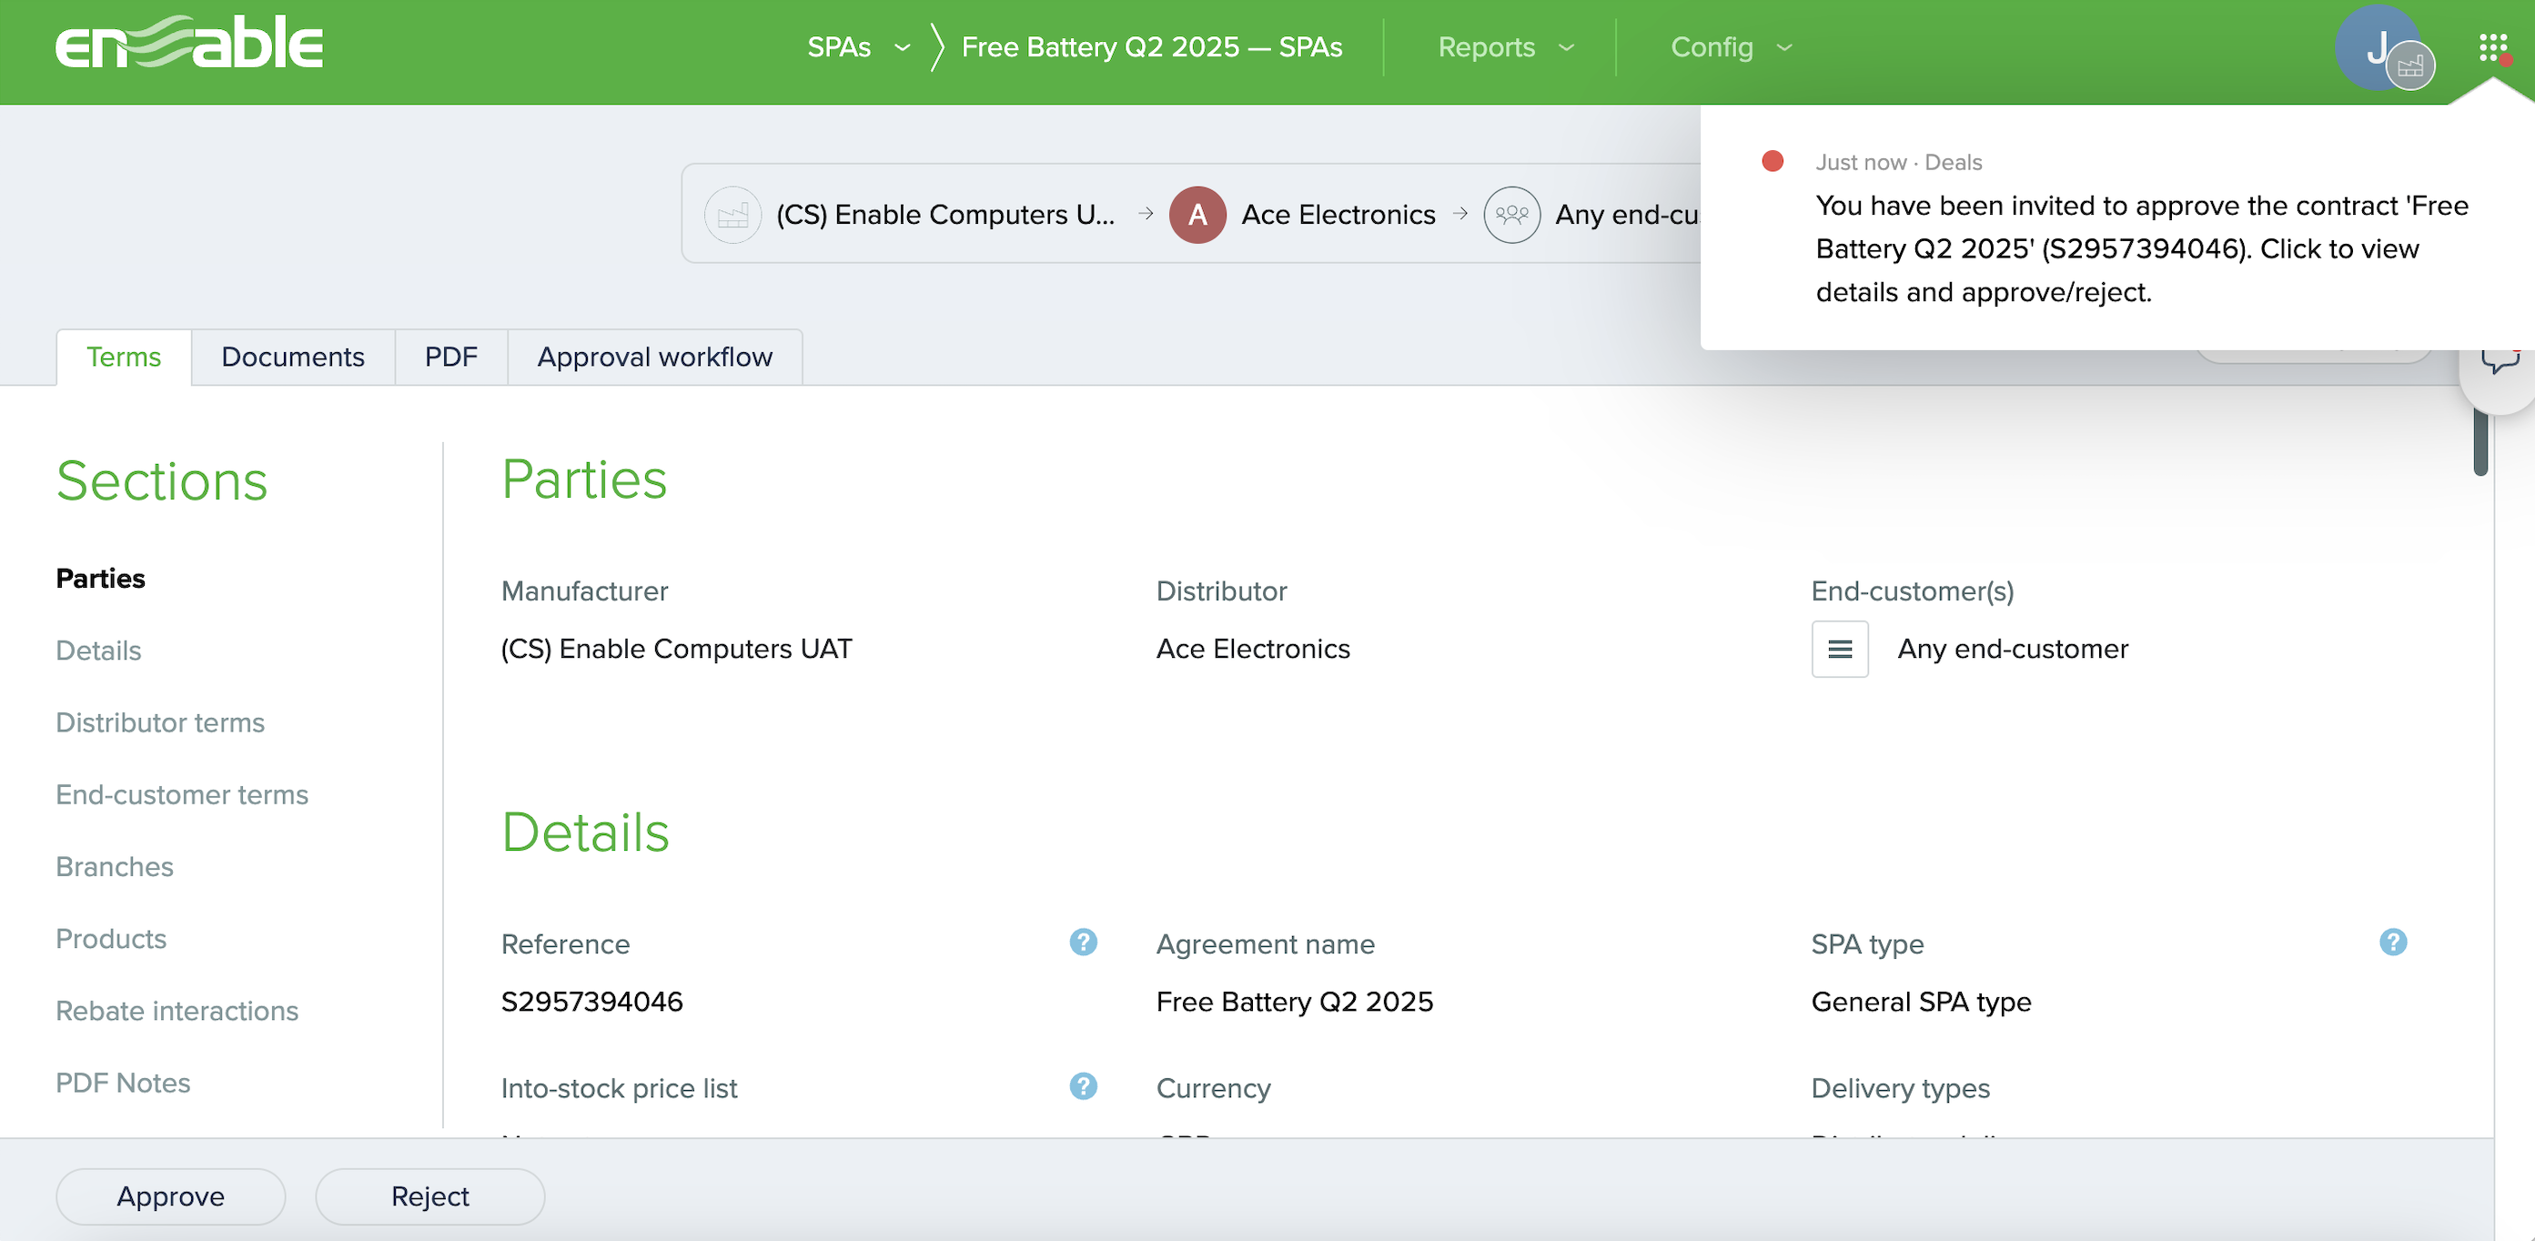
Task: Click General SPA type value
Action: [1921, 1002]
